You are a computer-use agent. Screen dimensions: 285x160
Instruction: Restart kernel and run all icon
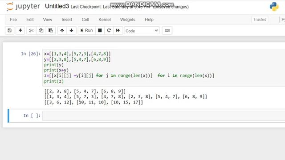pos(118,31)
